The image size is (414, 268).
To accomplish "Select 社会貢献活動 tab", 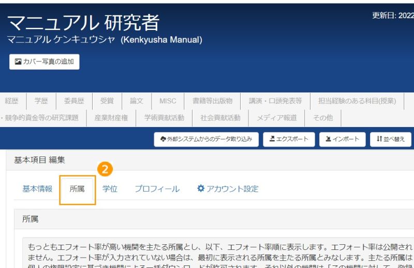I will coord(220,118).
